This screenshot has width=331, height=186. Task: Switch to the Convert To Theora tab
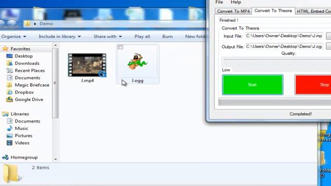[273, 11]
